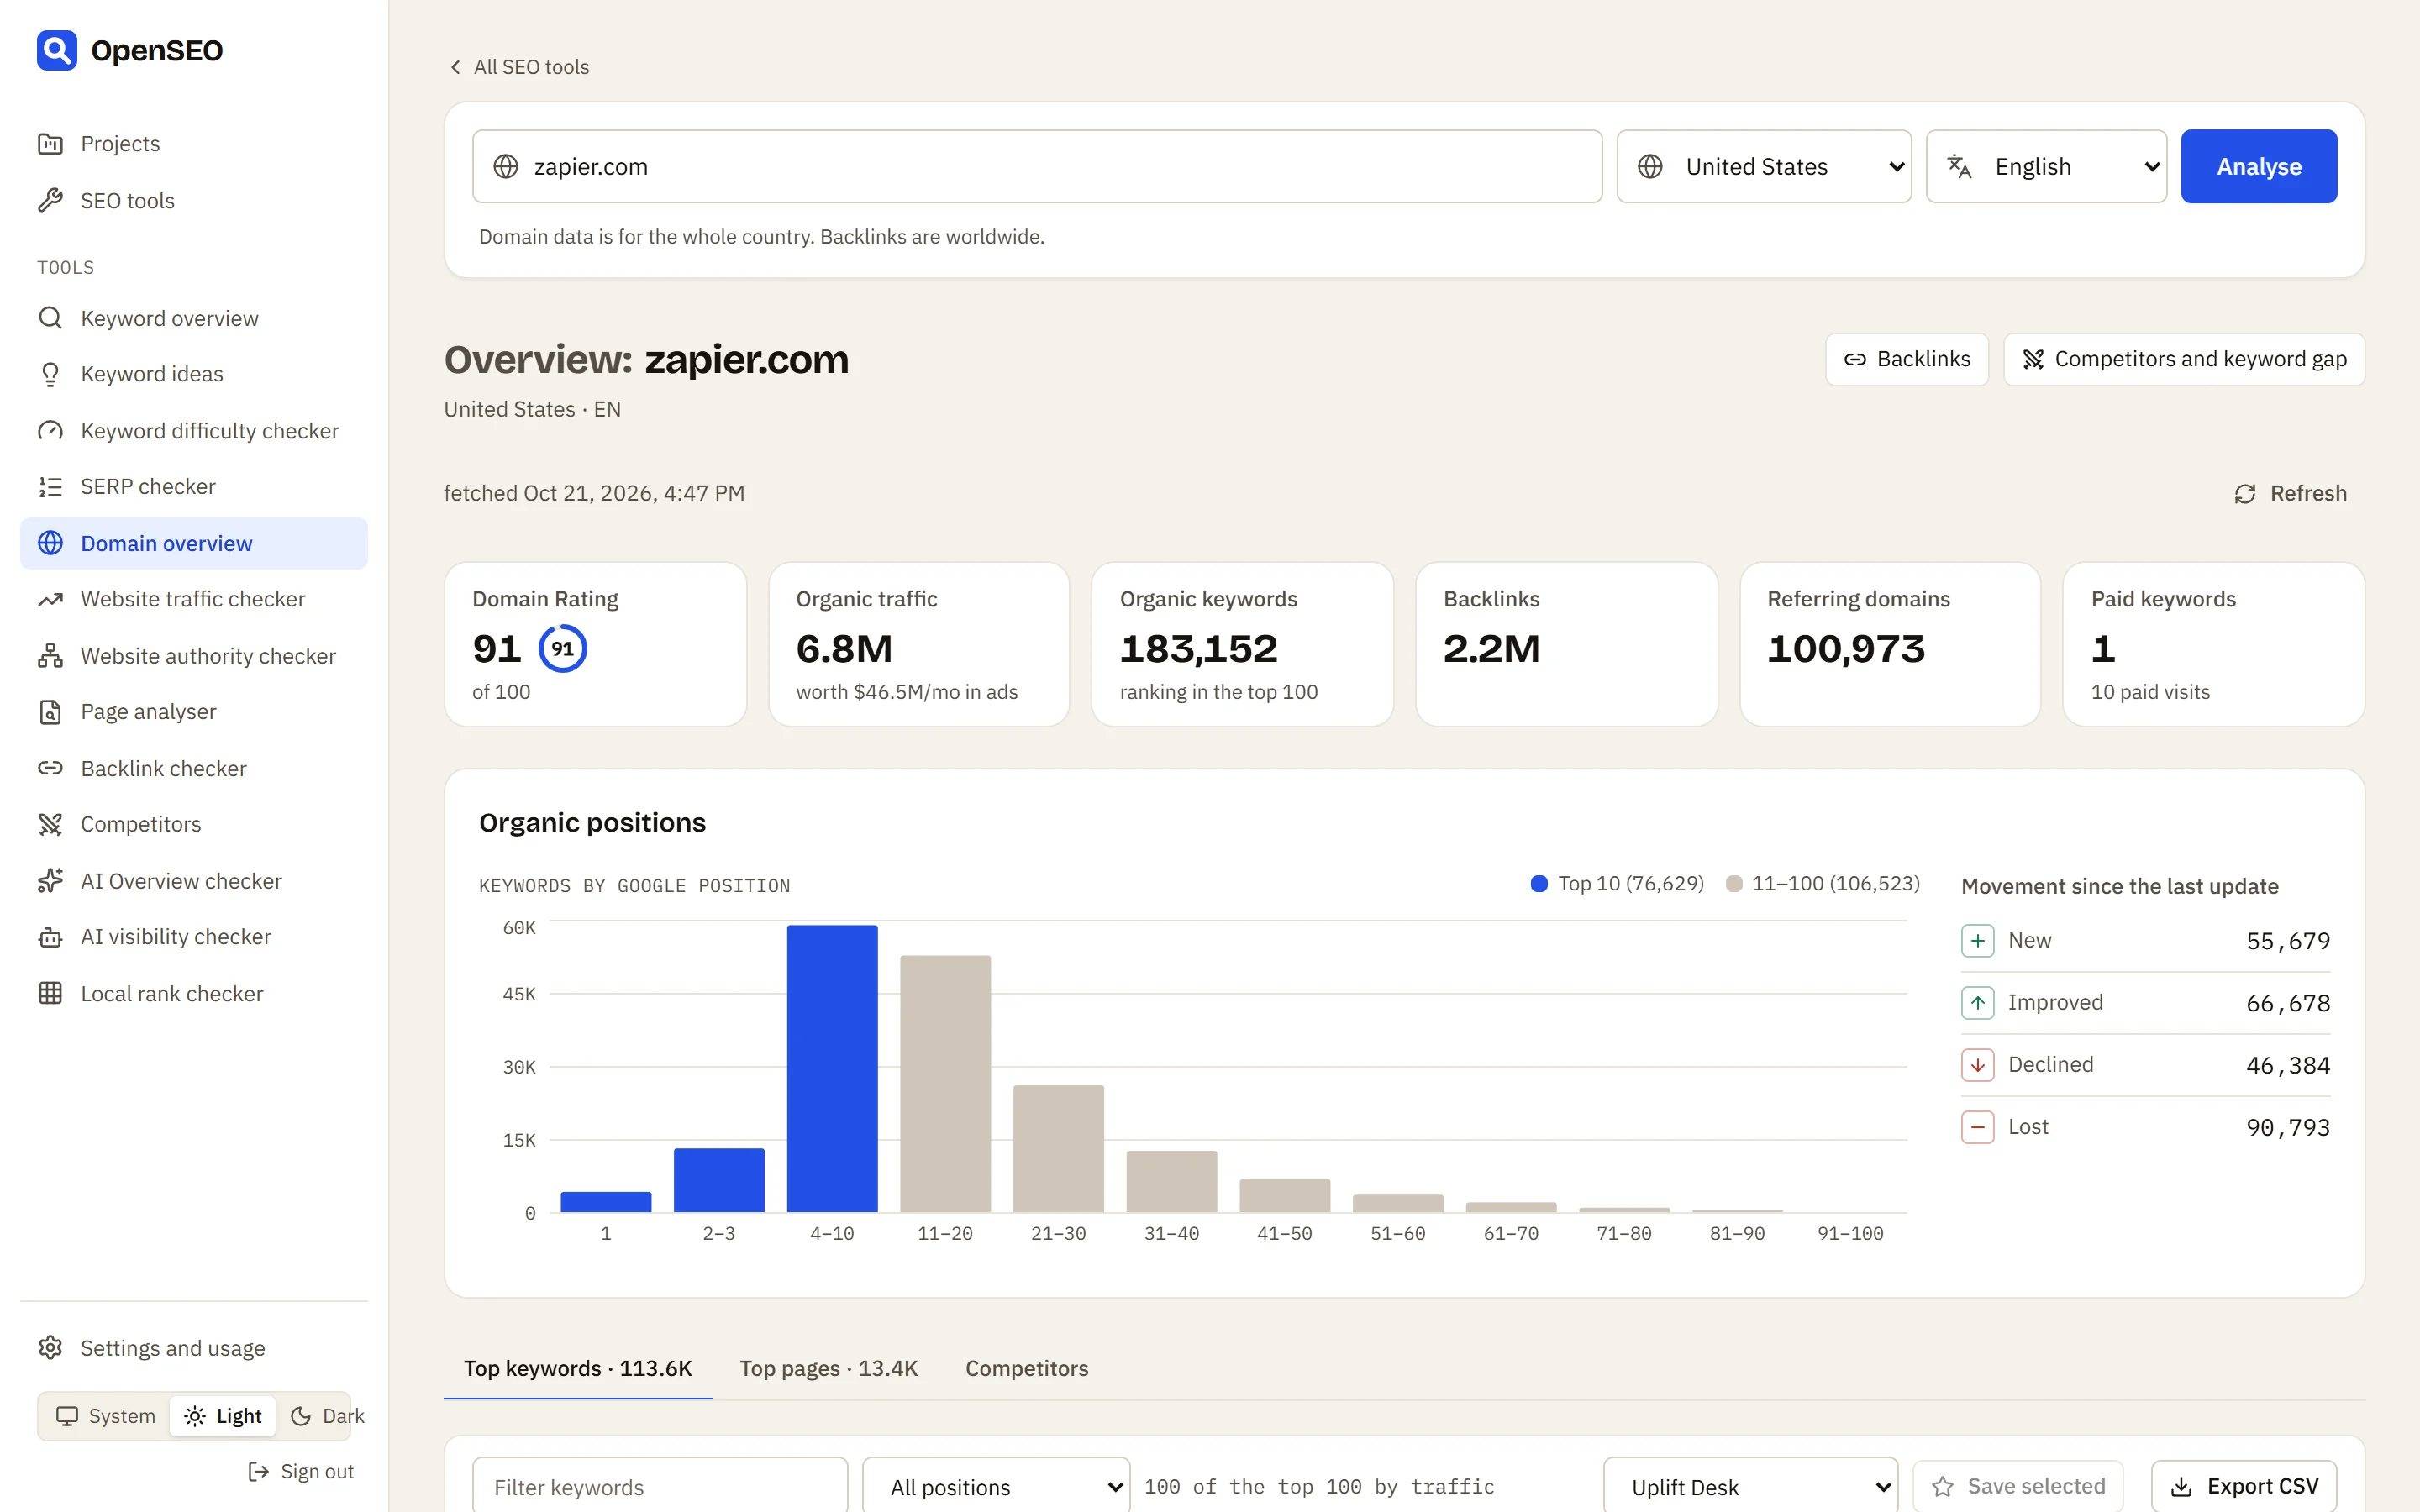This screenshot has height=1512, width=2420.
Task: Click Export CSV button
Action: [x=2244, y=1486]
